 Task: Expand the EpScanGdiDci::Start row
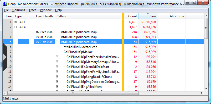pos(57,67)
